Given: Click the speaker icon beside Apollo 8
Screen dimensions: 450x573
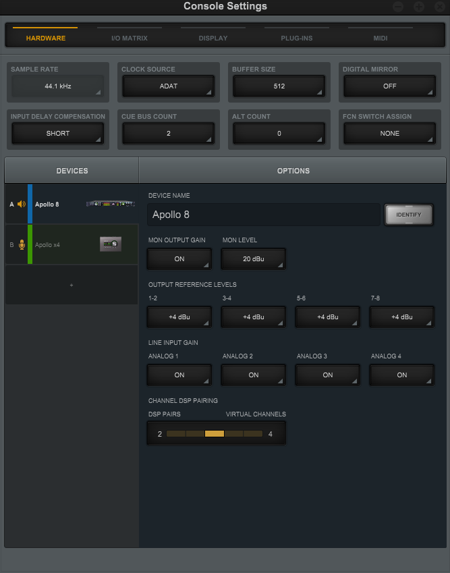Looking at the screenshot, I should (22, 204).
